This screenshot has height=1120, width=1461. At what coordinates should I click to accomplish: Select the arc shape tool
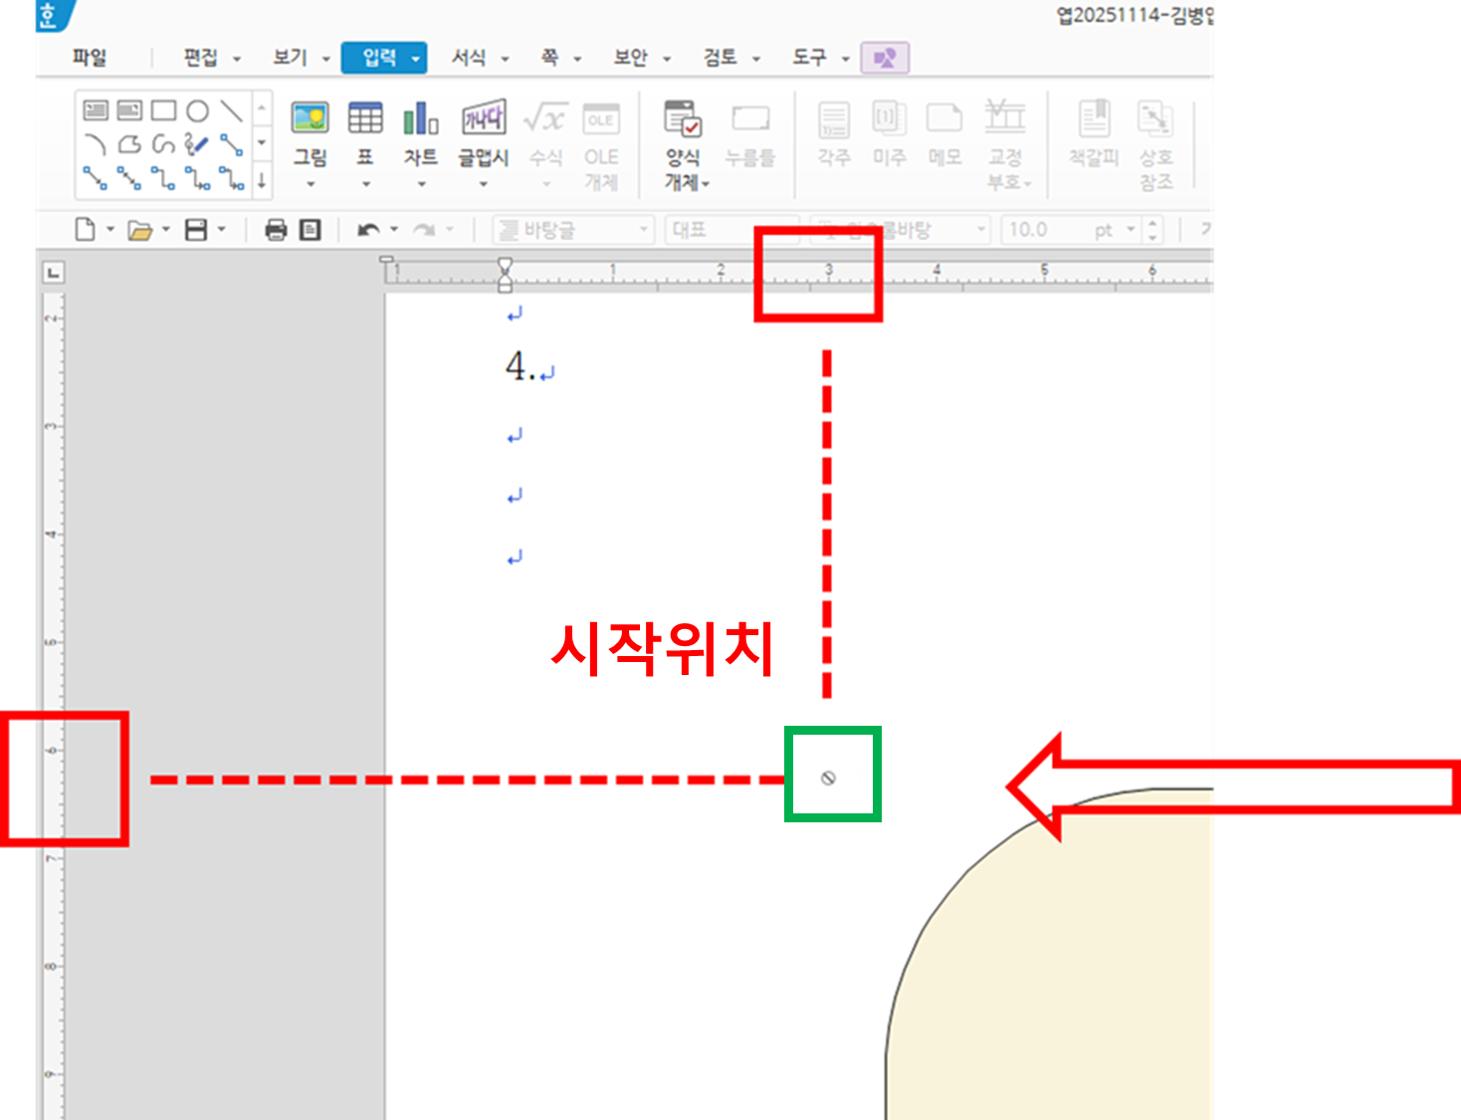96,144
